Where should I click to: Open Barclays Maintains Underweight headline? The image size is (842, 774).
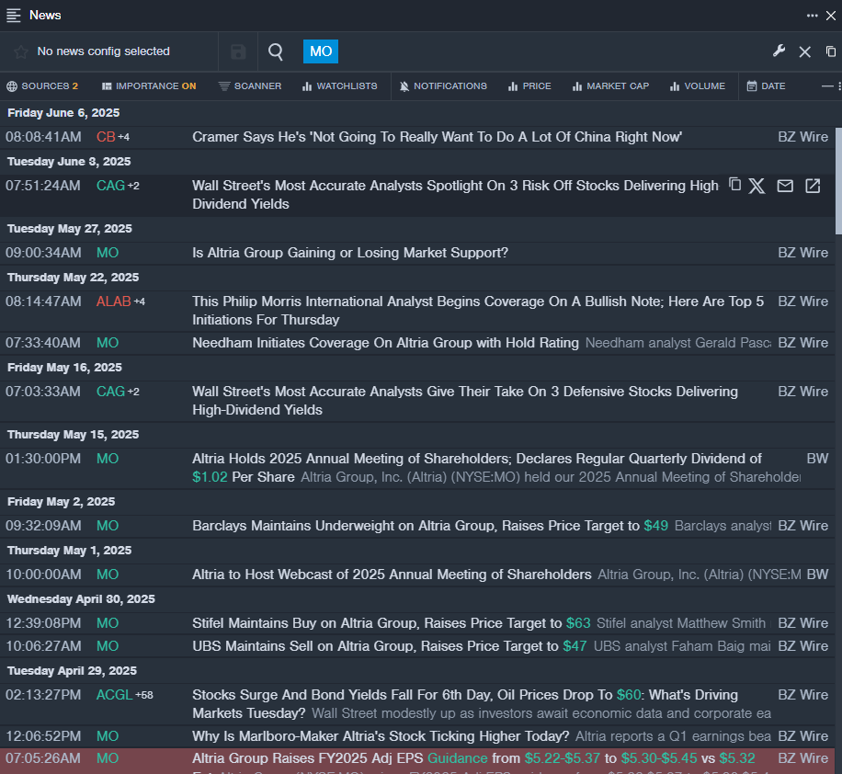pos(430,525)
